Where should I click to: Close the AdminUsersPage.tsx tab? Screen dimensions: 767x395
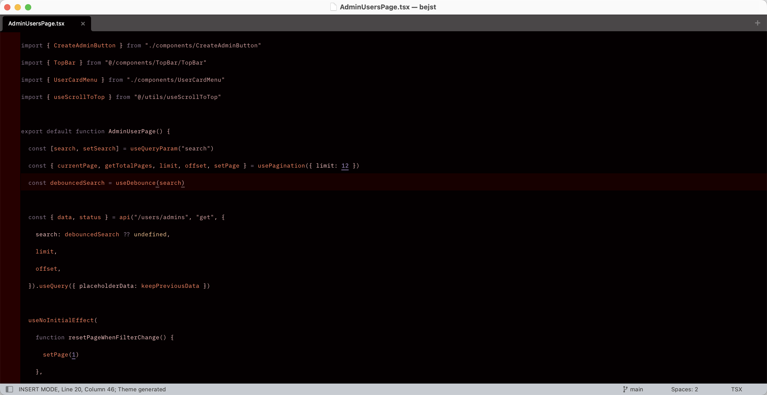point(83,23)
